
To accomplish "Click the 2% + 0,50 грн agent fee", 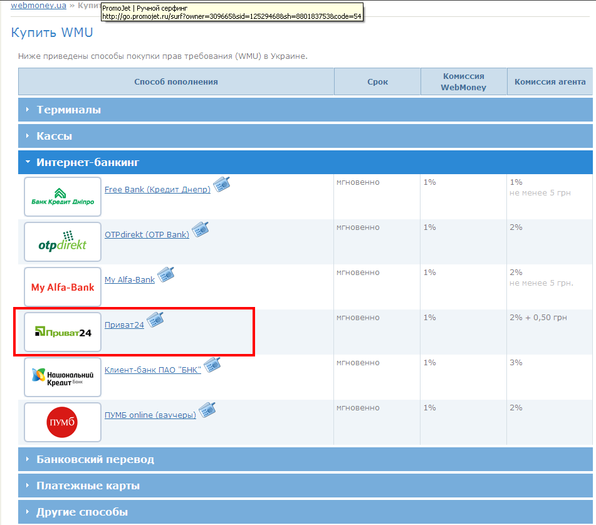I will click(x=538, y=318).
